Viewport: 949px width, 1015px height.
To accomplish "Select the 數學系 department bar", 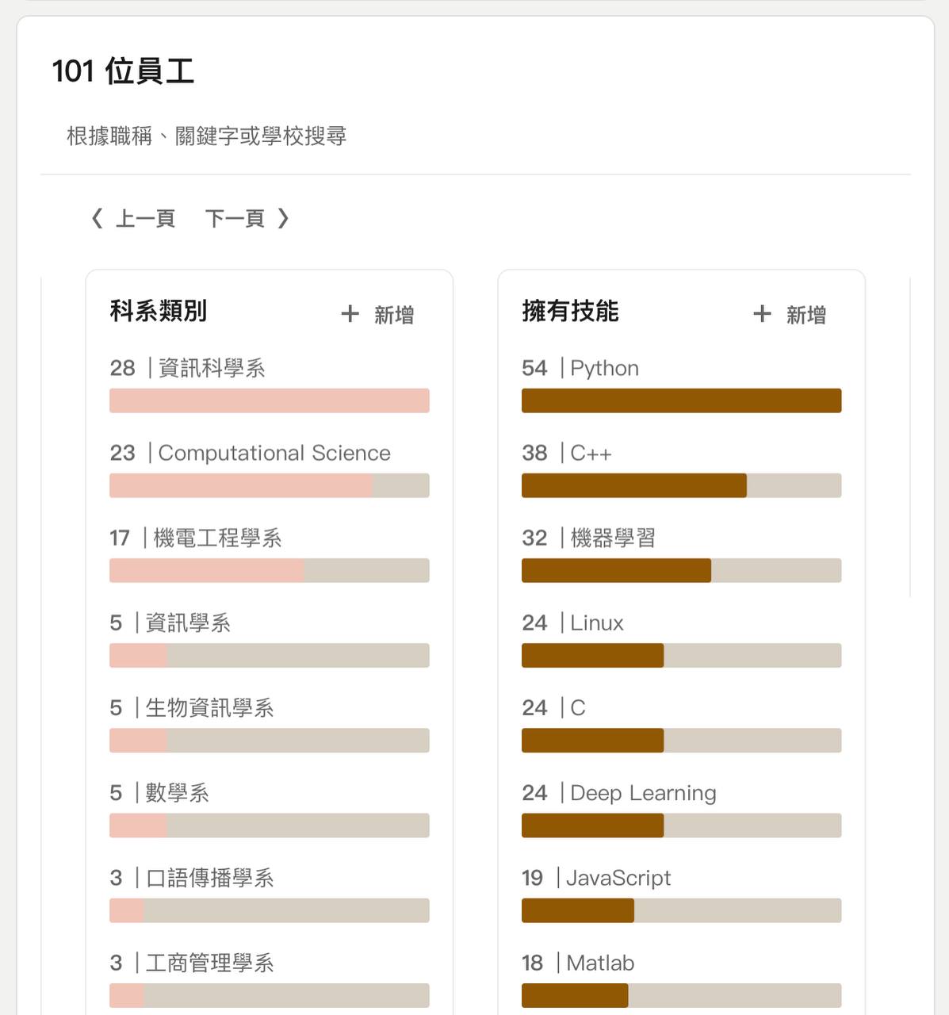I will coord(270,825).
